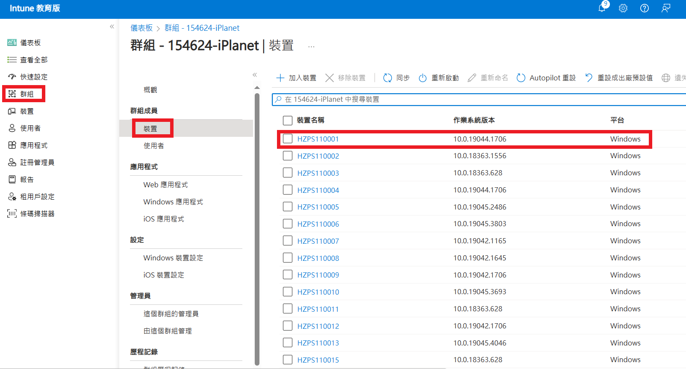The width and height of the screenshot is (686, 369).
Task: Click the Add device (加入裝置) plus icon
Action: point(280,78)
